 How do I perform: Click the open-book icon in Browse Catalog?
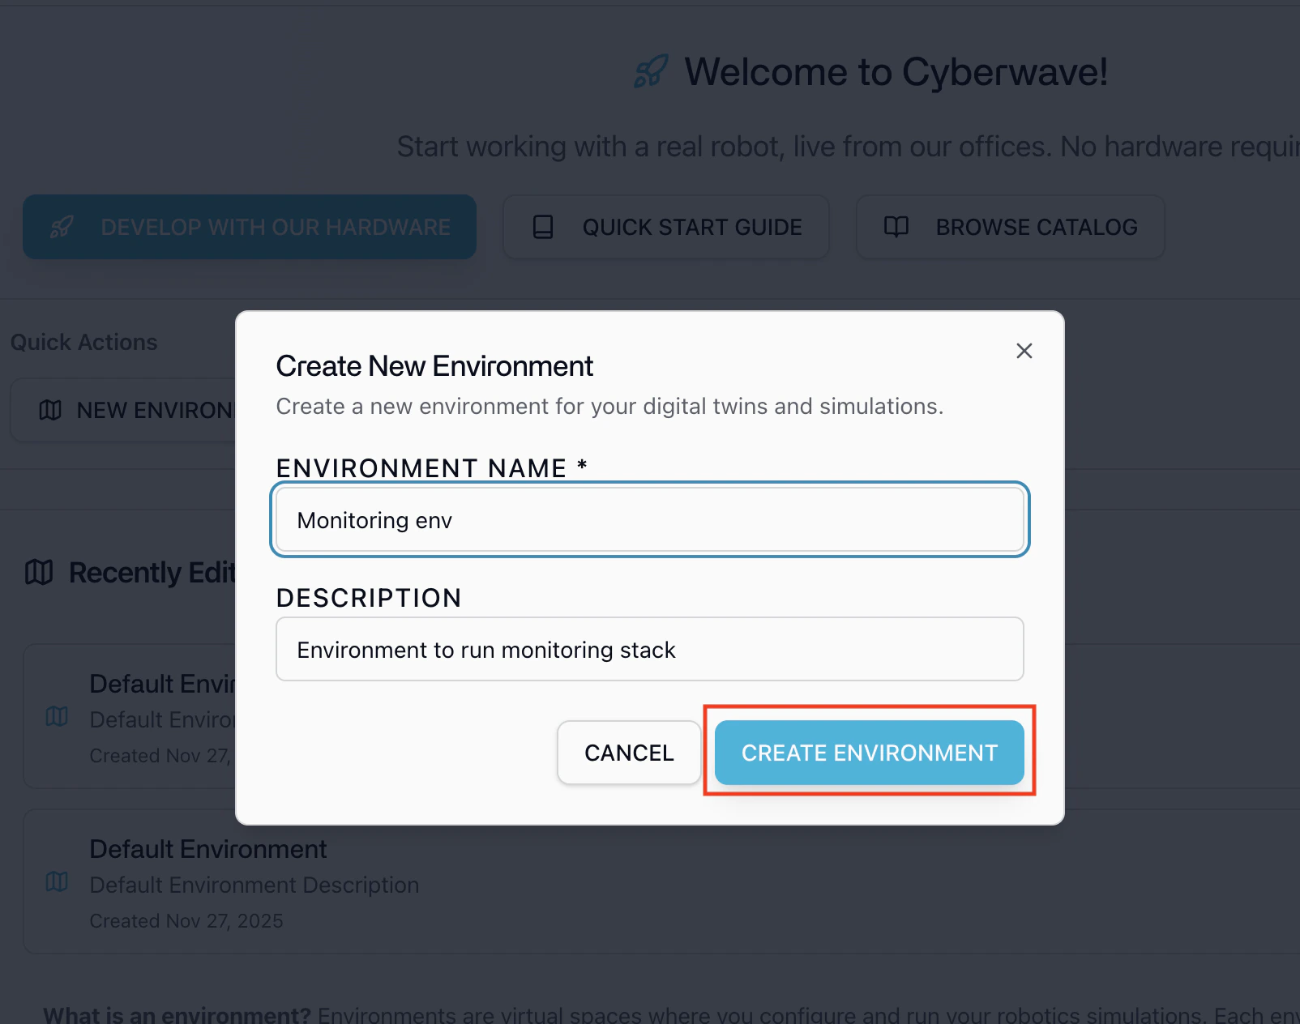896,227
